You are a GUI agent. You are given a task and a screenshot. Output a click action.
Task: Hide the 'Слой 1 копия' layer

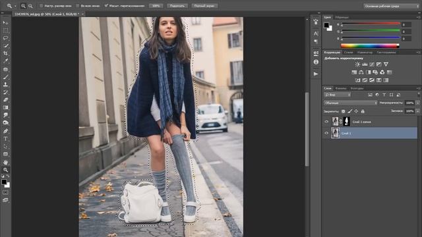326,122
